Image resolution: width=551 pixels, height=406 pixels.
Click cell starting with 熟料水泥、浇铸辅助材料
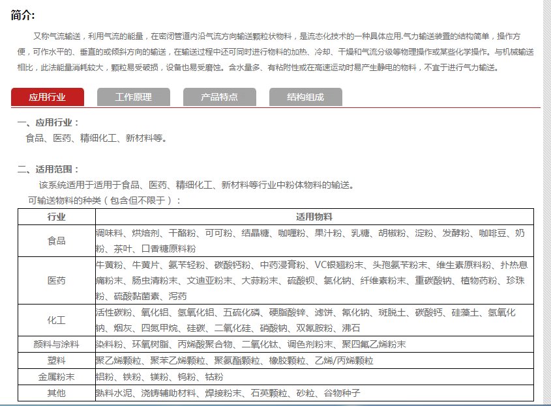314,393
